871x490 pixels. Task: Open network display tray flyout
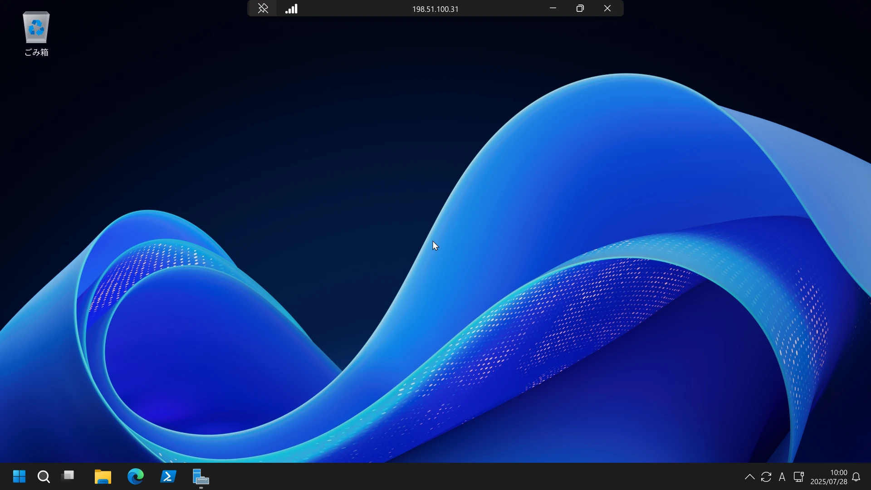point(799,477)
